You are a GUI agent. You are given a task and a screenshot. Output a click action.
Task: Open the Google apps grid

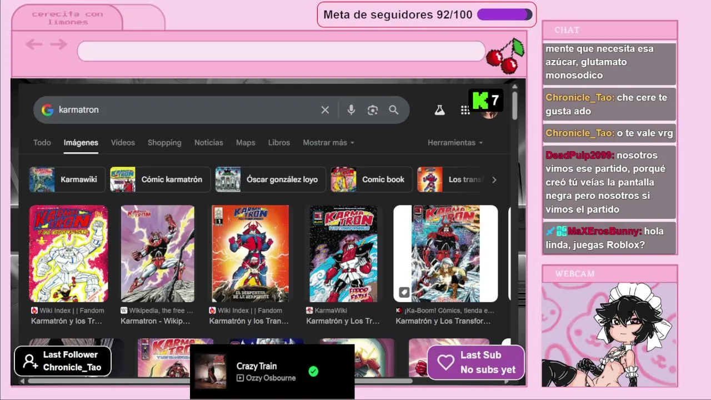coord(465,110)
